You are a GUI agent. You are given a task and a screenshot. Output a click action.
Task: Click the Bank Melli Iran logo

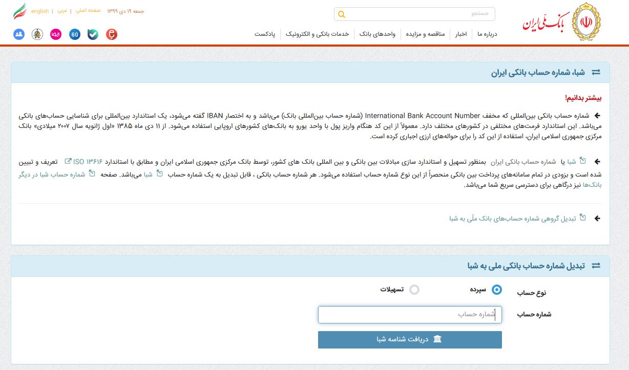562,23
